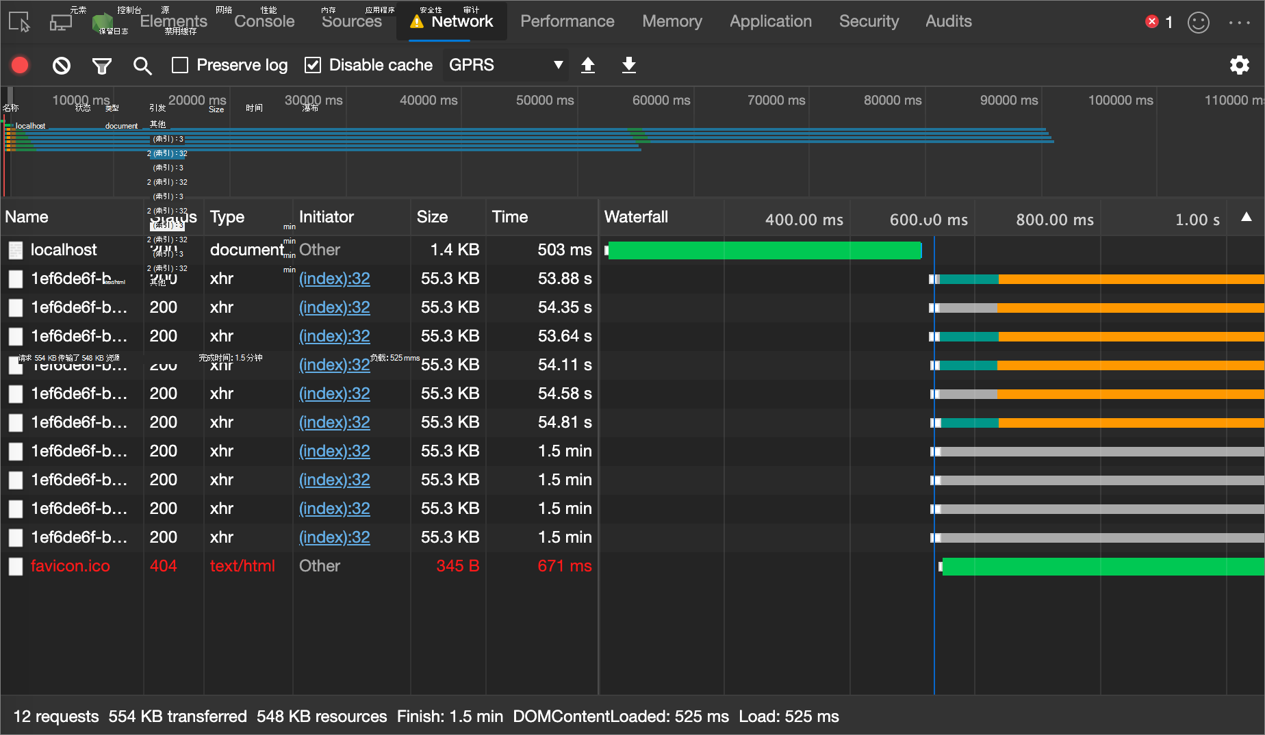This screenshot has height=735, width=1265.
Task: Toggle the device emulation icon
Action: click(x=61, y=22)
